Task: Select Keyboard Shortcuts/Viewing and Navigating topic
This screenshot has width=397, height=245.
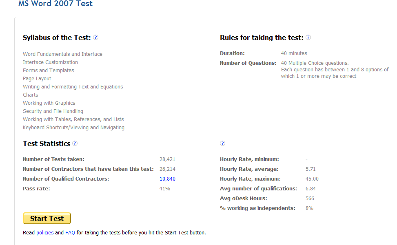Action: (x=73, y=127)
